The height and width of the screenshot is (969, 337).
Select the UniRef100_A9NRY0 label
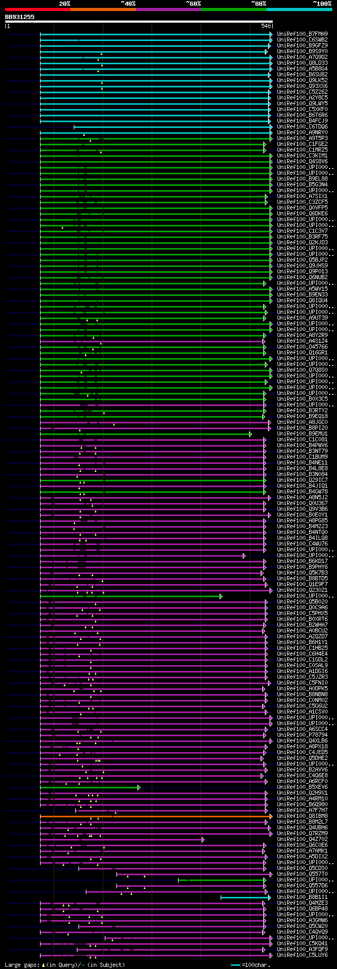302,133
